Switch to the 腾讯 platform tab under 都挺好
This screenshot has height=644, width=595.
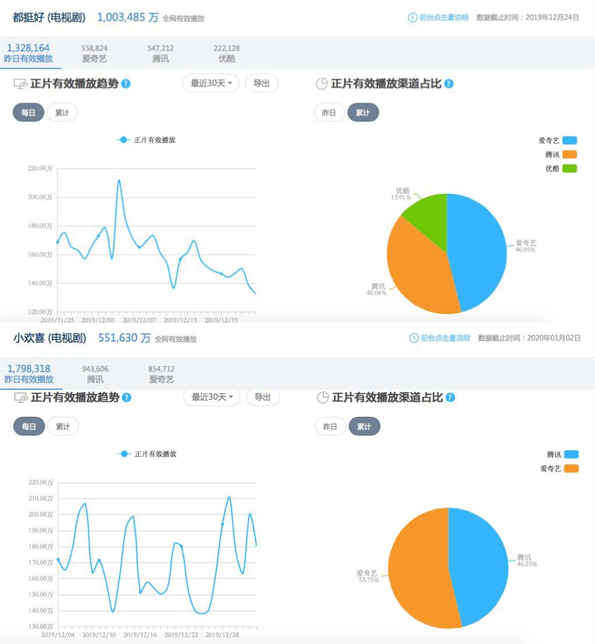click(x=161, y=52)
